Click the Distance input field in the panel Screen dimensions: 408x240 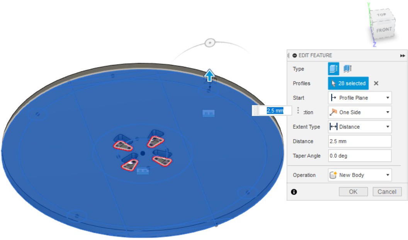pyautogui.click(x=359, y=141)
